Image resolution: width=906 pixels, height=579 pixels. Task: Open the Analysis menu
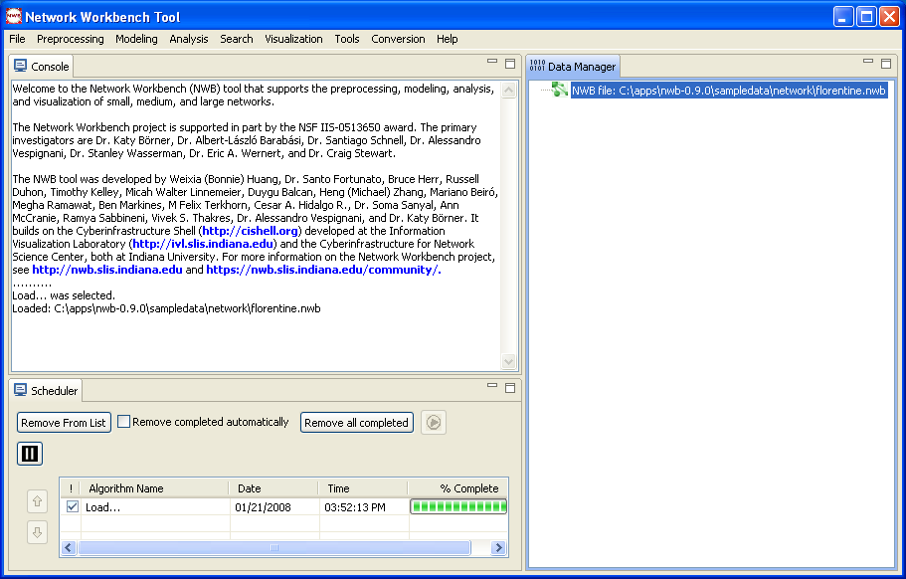pyautogui.click(x=189, y=39)
